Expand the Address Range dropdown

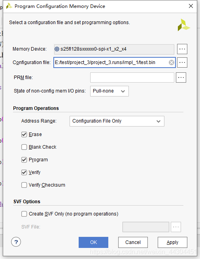(x=117, y=121)
